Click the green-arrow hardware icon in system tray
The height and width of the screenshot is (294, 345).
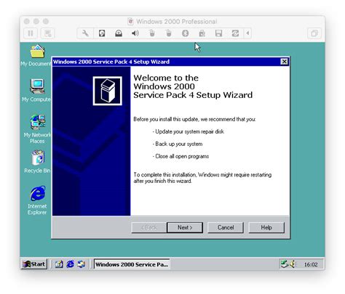pyautogui.click(x=285, y=264)
